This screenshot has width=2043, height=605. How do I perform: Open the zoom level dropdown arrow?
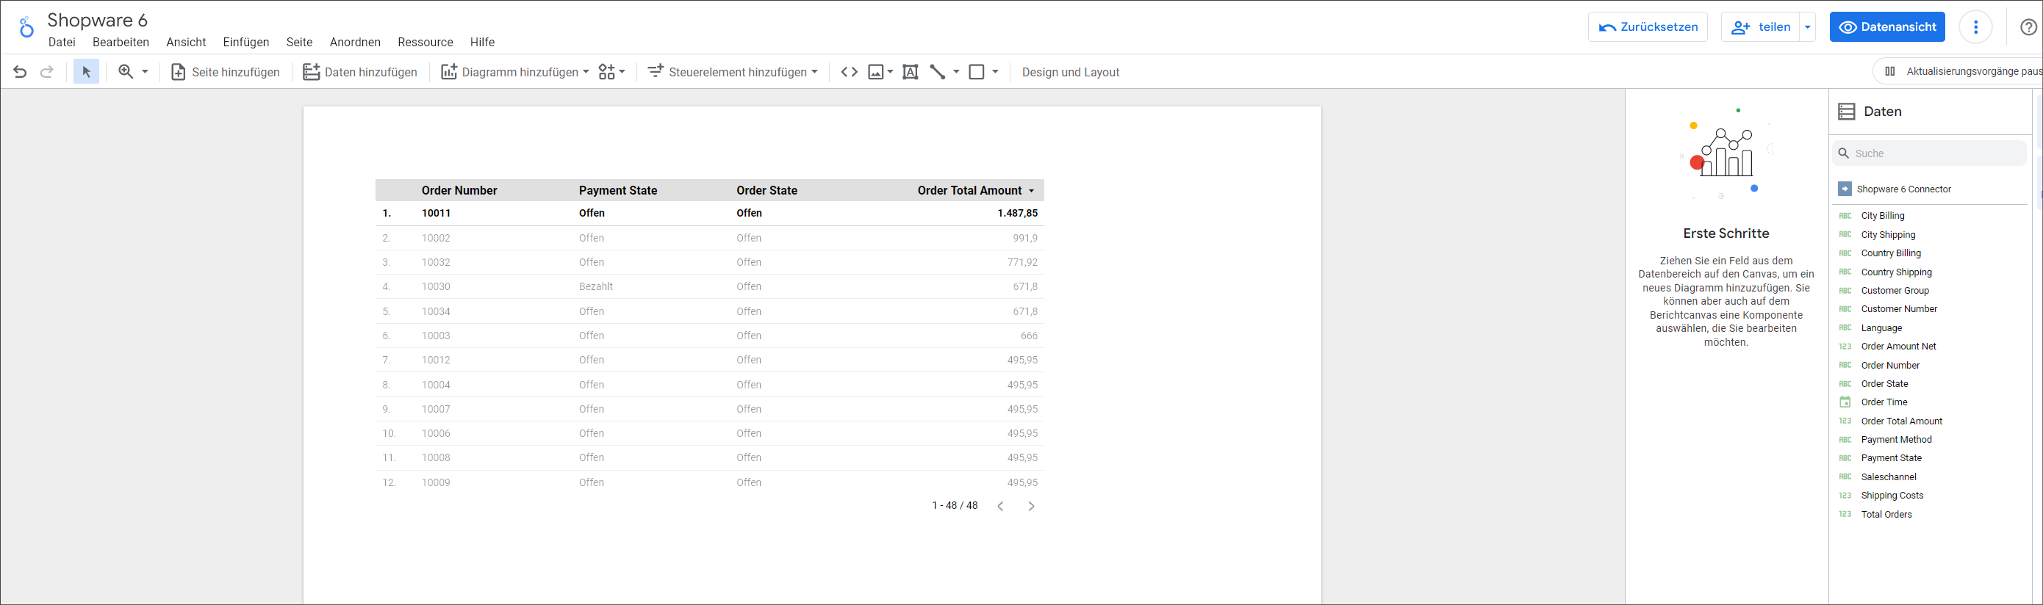click(145, 71)
